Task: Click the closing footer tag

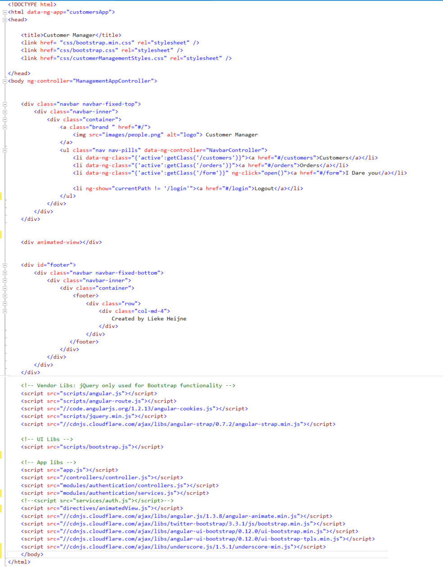Action: (x=84, y=342)
